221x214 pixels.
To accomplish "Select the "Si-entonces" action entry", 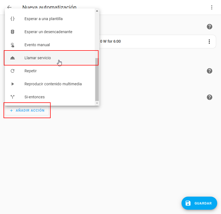I will coord(34,97).
